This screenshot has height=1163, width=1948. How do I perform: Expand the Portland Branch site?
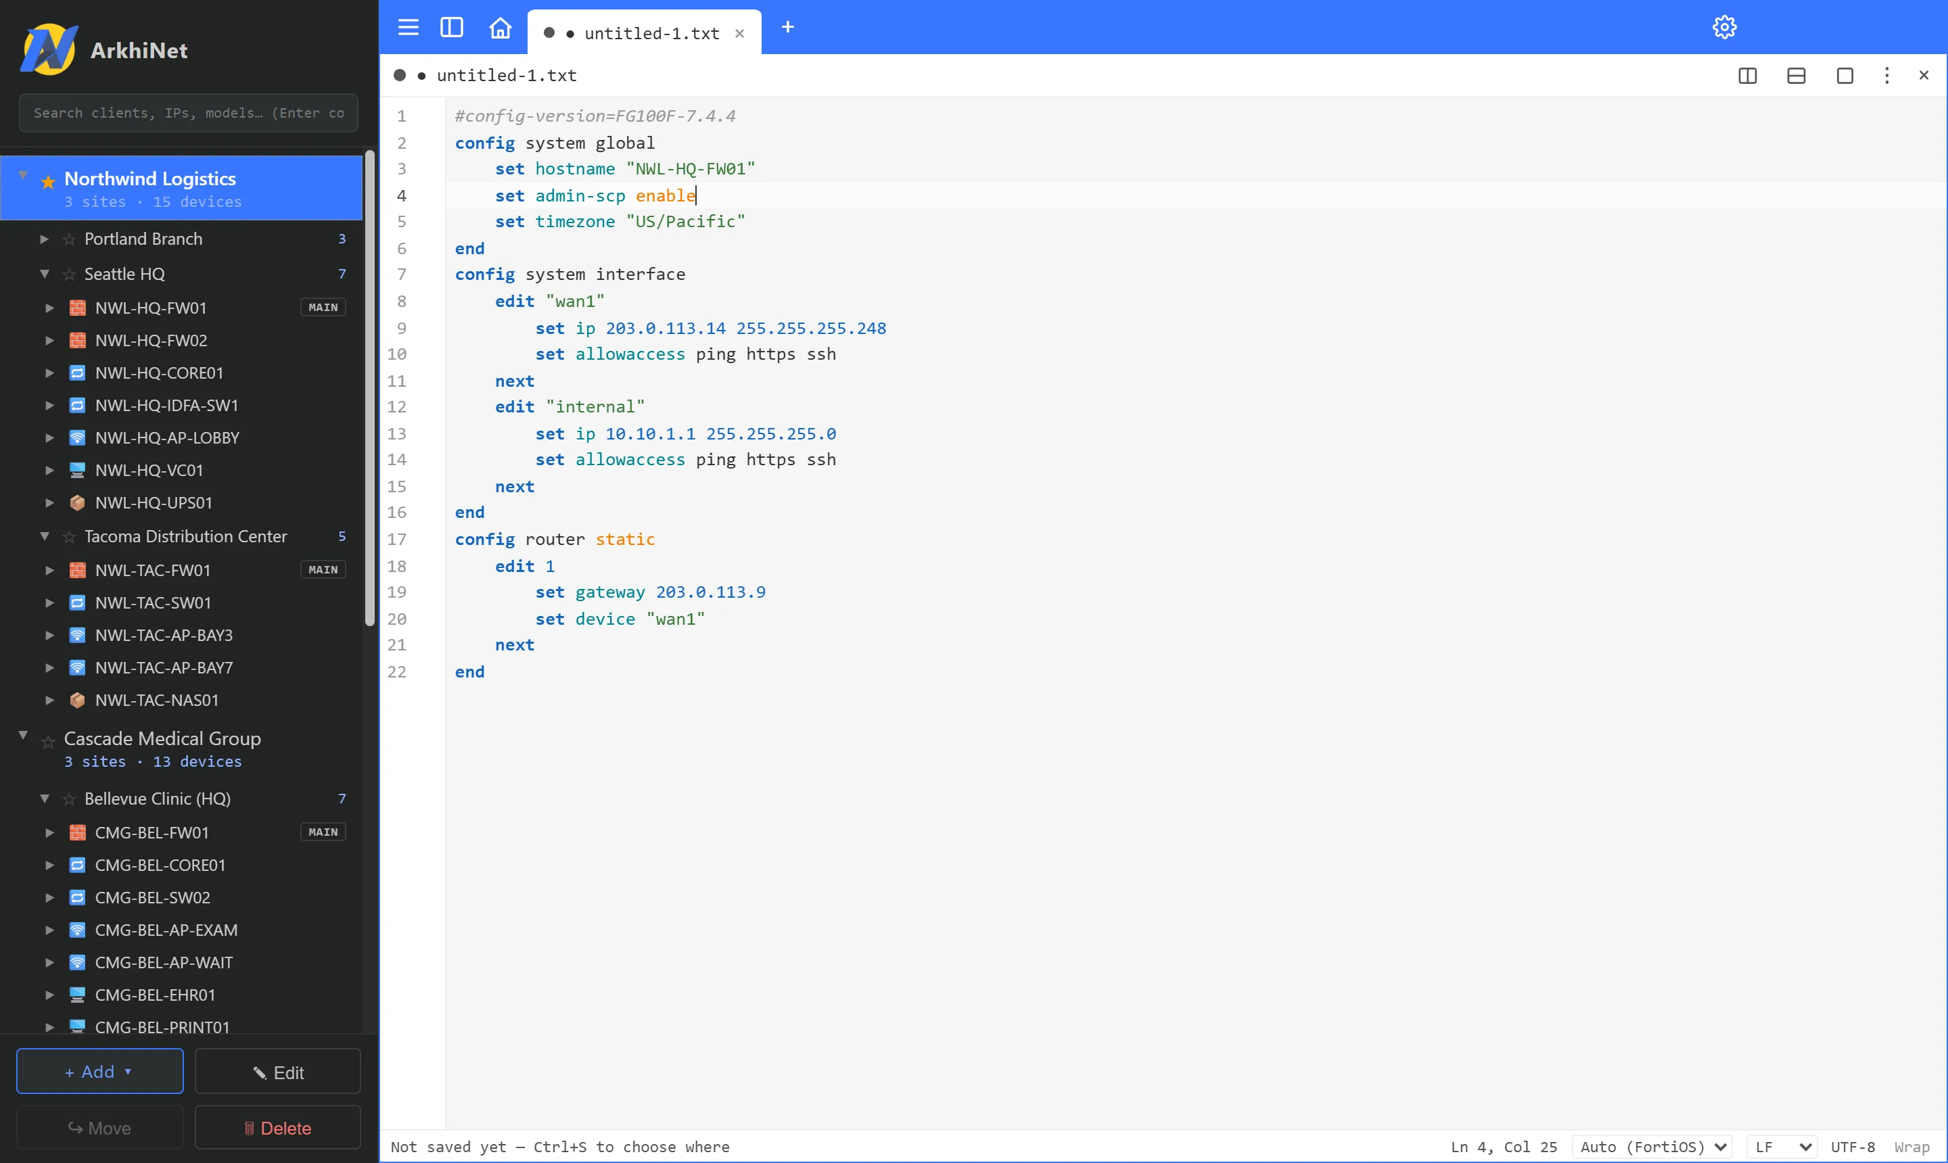click(x=44, y=239)
